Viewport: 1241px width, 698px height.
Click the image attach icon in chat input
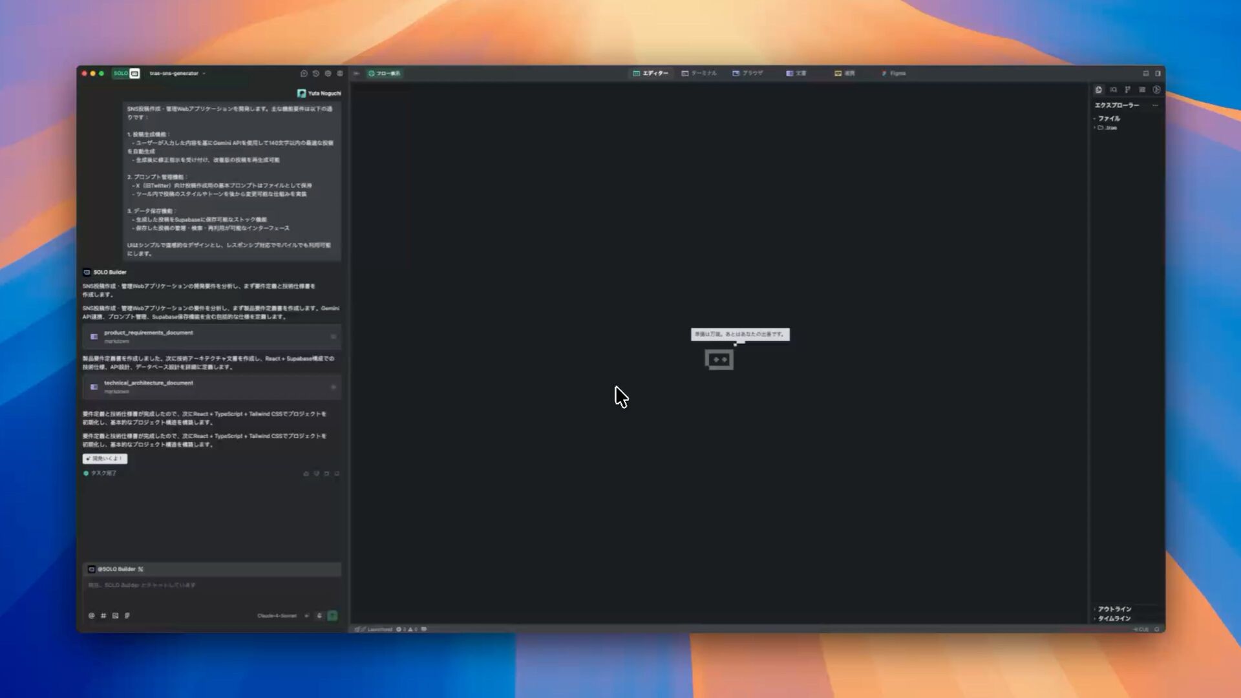point(115,616)
